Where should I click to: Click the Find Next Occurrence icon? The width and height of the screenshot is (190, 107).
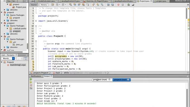pyautogui.click(x=79, y=5)
